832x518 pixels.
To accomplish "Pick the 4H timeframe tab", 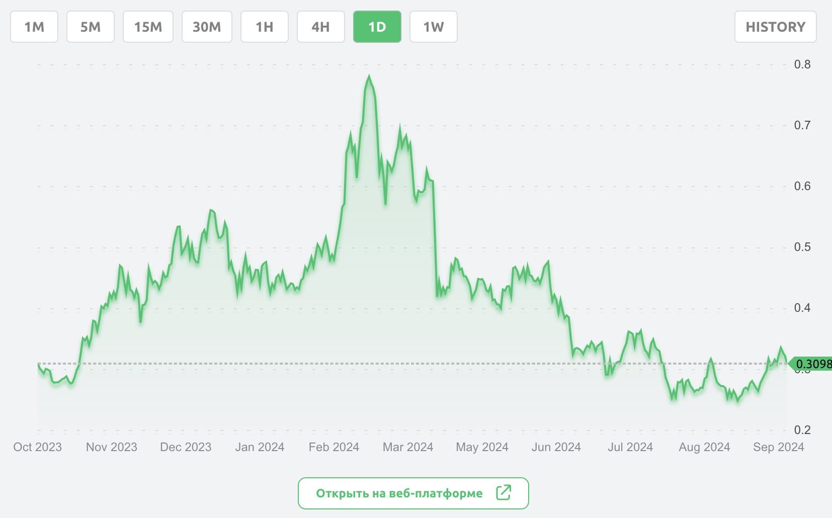I will coord(321,27).
